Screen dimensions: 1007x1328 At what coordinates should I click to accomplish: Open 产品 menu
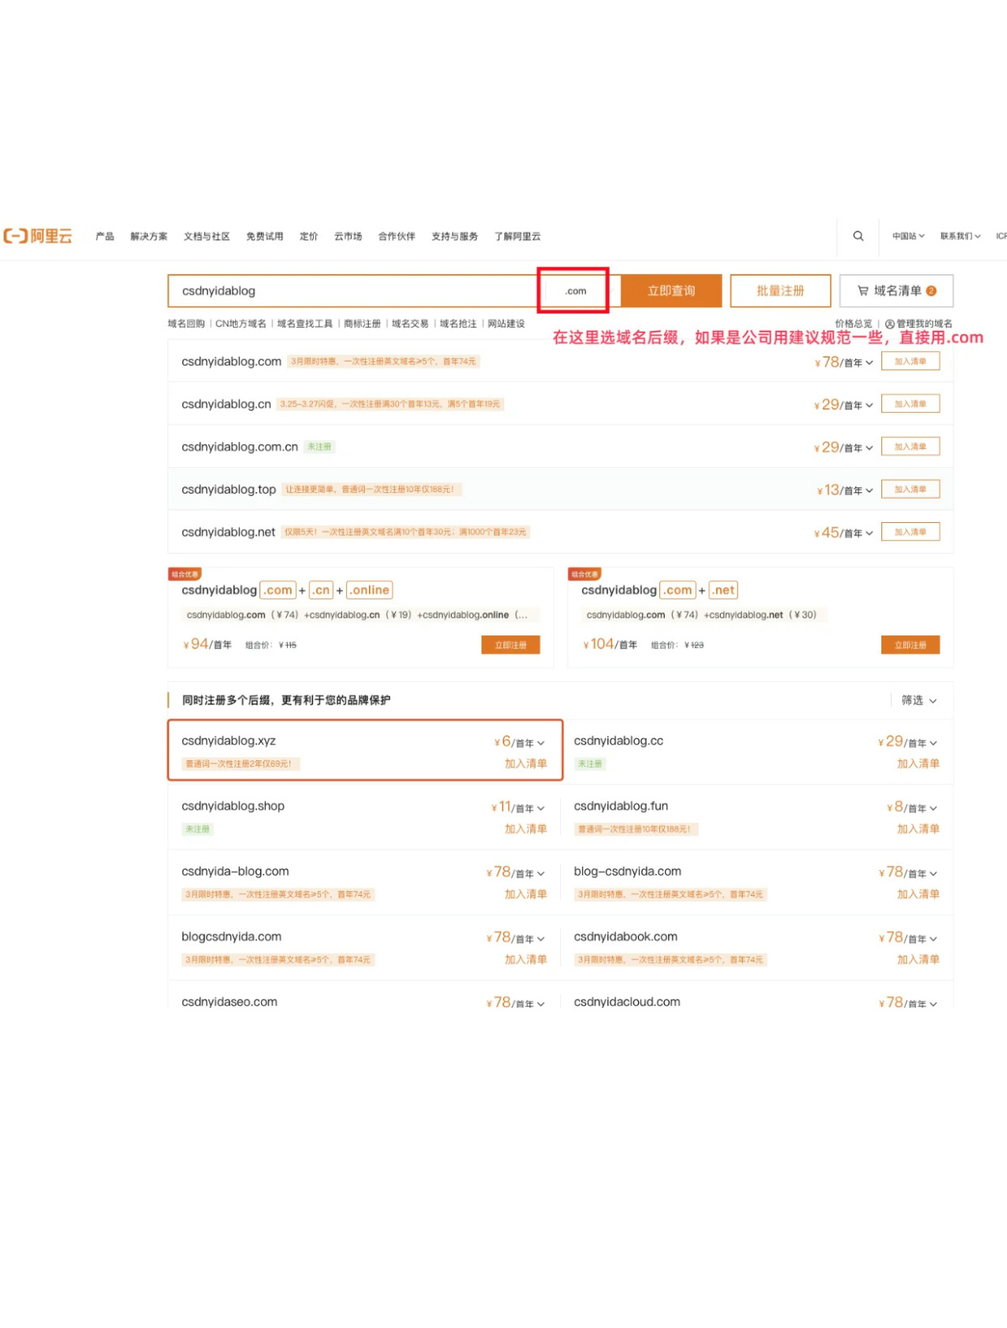click(x=105, y=236)
